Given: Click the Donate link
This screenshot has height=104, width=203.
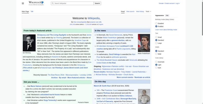Looking at the screenshot, I should point(161,3).
